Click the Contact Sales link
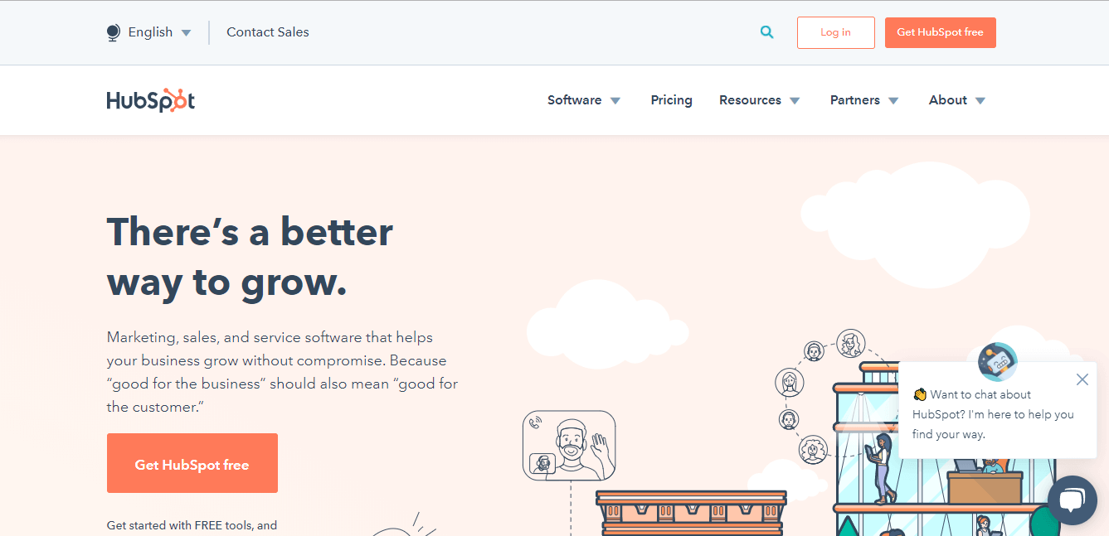The image size is (1109, 536). tap(268, 32)
